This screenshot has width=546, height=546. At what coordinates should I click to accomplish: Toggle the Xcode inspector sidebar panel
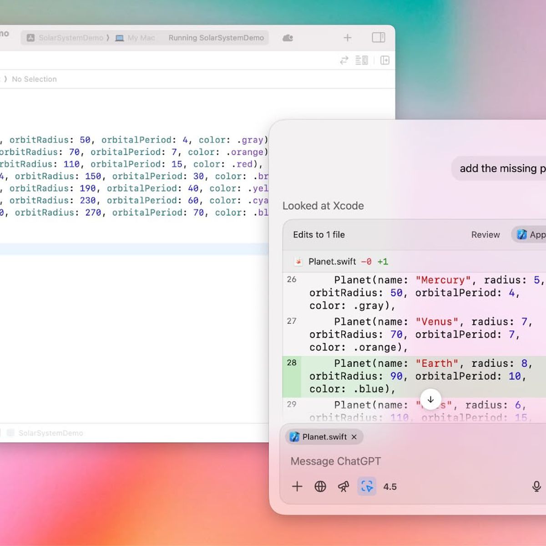[378, 37]
